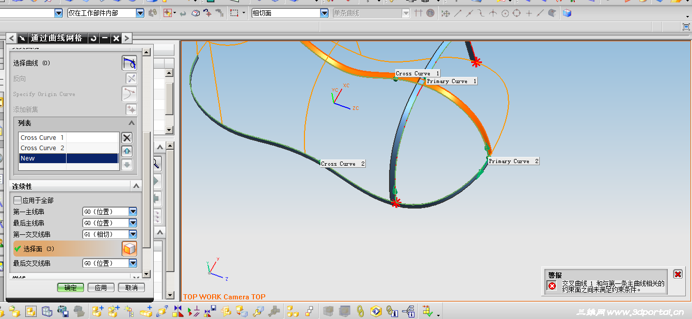Toggle the 应用于全部 checkbox
The image size is (692, 319).
coord(17,200)
